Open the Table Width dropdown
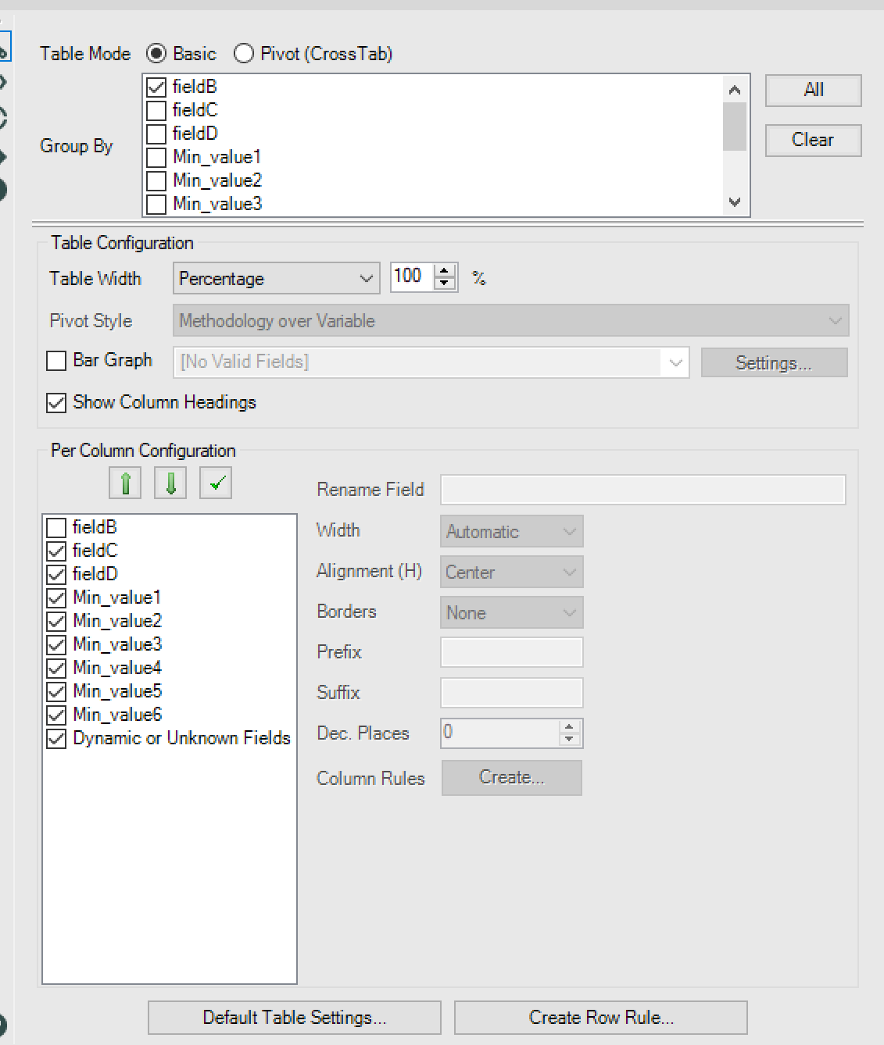Image resolution: width=884 pixels, height=1045 pixels. 367,278
